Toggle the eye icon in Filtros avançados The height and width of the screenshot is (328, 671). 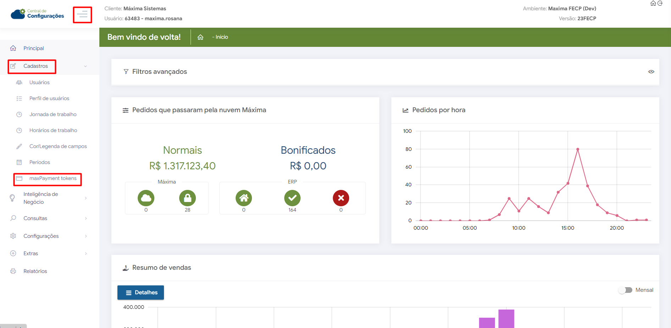tap(651, 72)
